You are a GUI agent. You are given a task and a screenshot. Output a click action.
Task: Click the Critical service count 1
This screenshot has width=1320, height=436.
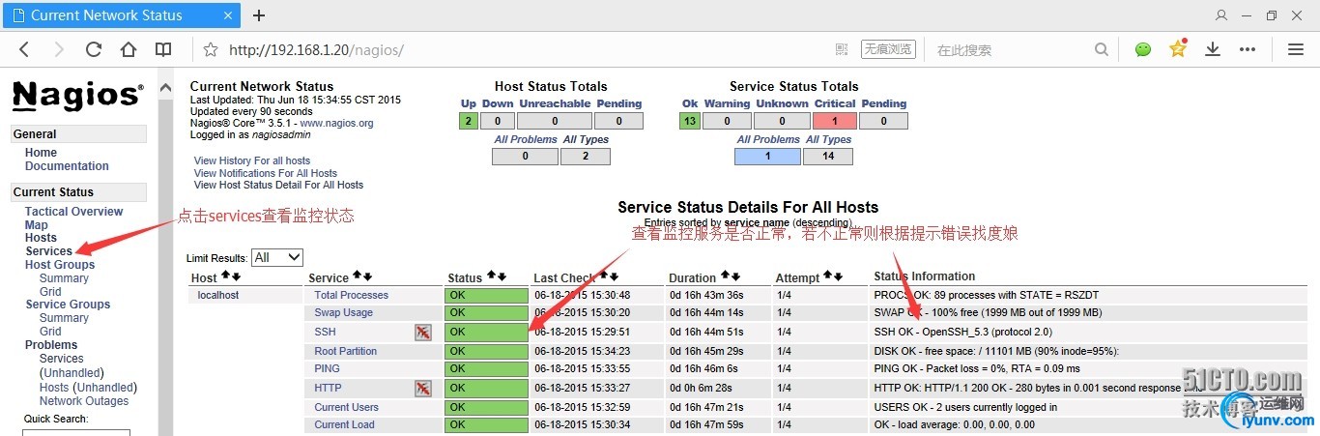[x=834, y=121]
